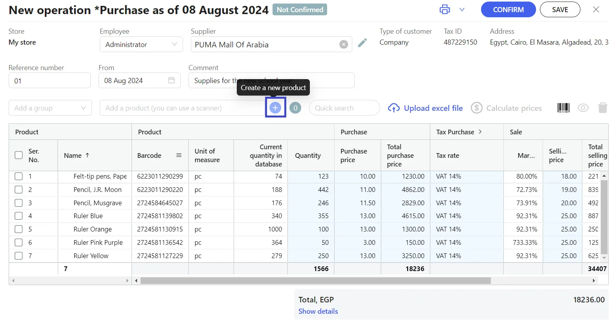The height and width of the screenshot is (320, 613).
Task: Check the Pencil, J.R. Moon row checkbox
Action: coord(18,190)
